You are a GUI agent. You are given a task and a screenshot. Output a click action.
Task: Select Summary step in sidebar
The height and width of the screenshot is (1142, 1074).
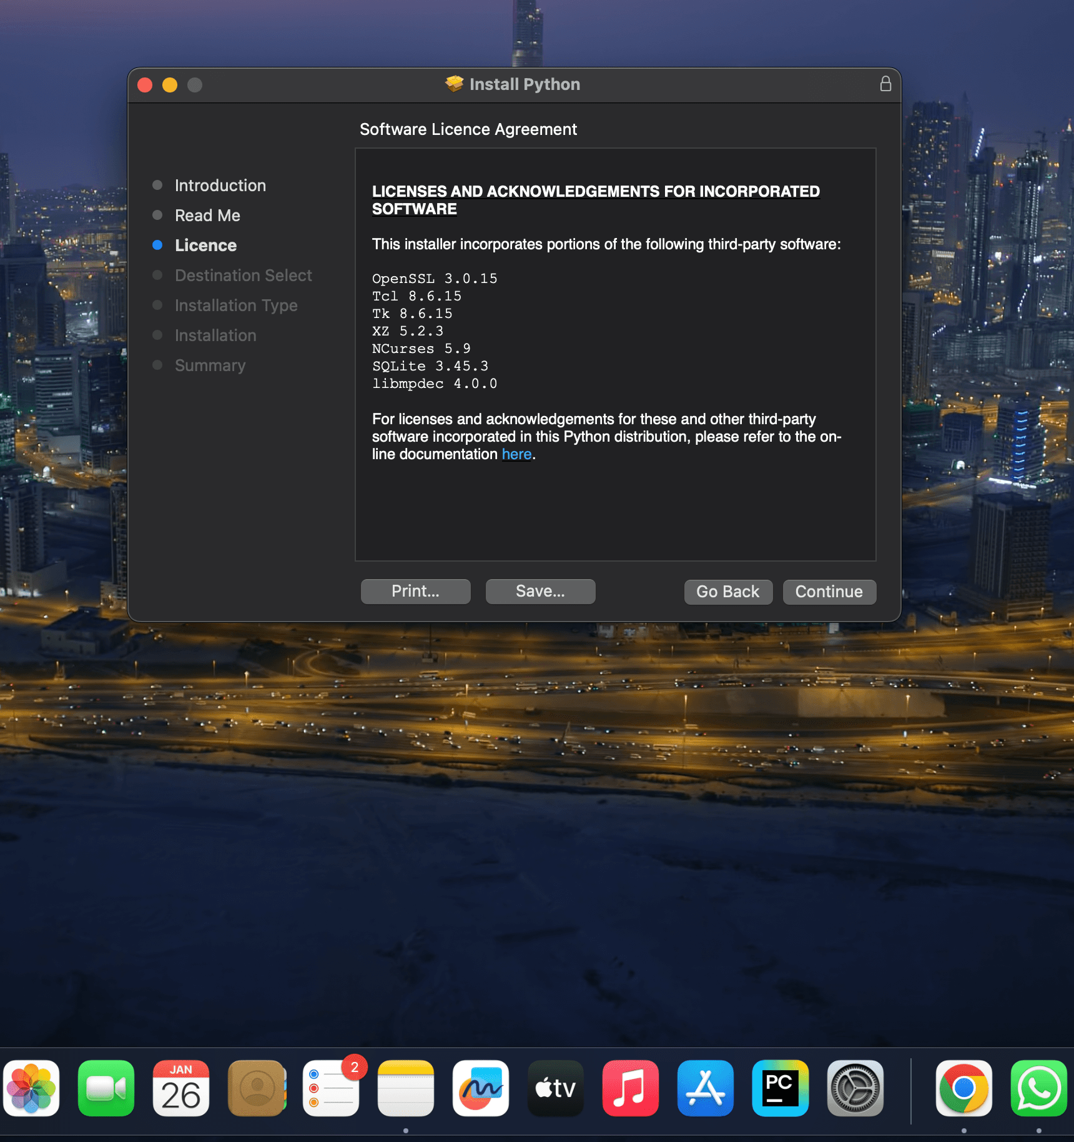point(210,365)
